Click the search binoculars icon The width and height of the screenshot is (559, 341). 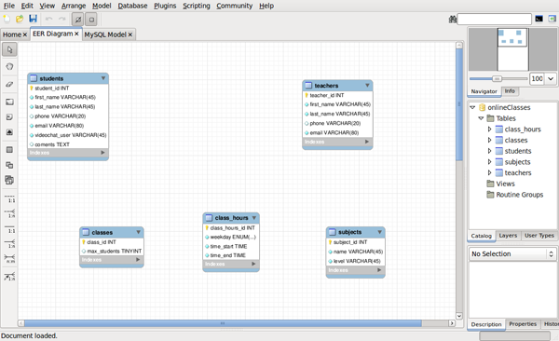pos(453,19)
